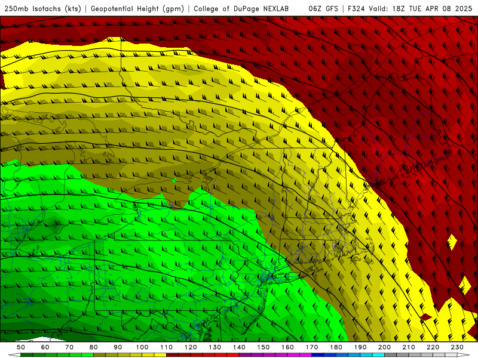Click the "18Z TUE APR 08 2025" valid time
478x358 pixels.
[x=432, y=9]
